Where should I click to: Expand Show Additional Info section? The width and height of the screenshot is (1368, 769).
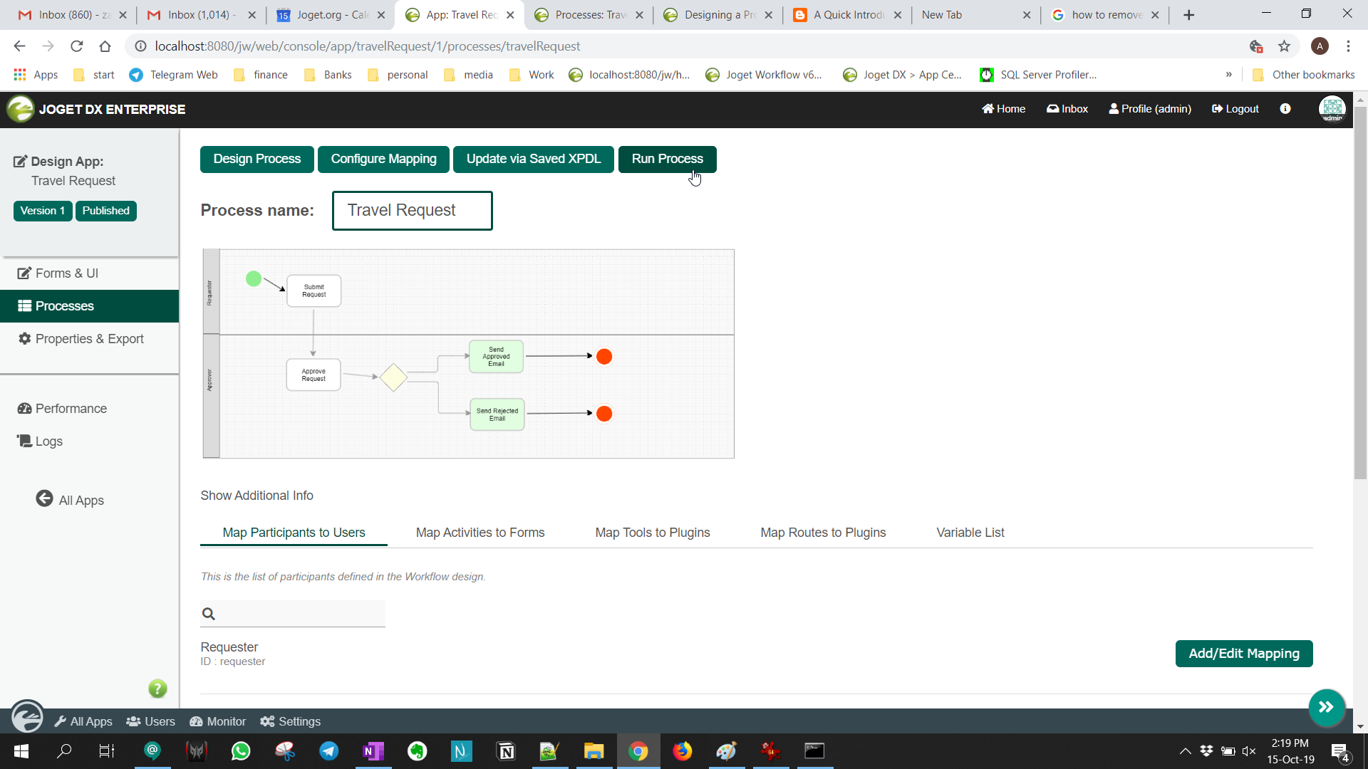click(x=256, y=496)
